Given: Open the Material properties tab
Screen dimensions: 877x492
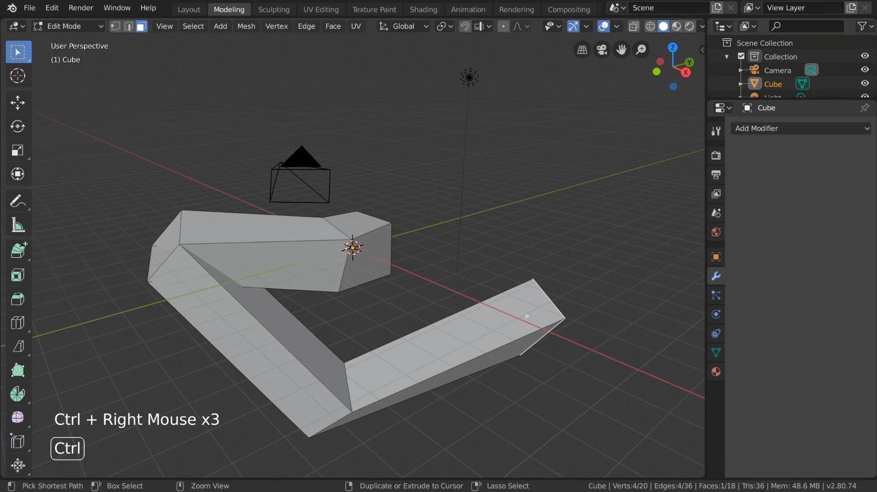Looking at the screenshot, I should tap(716, 372).
